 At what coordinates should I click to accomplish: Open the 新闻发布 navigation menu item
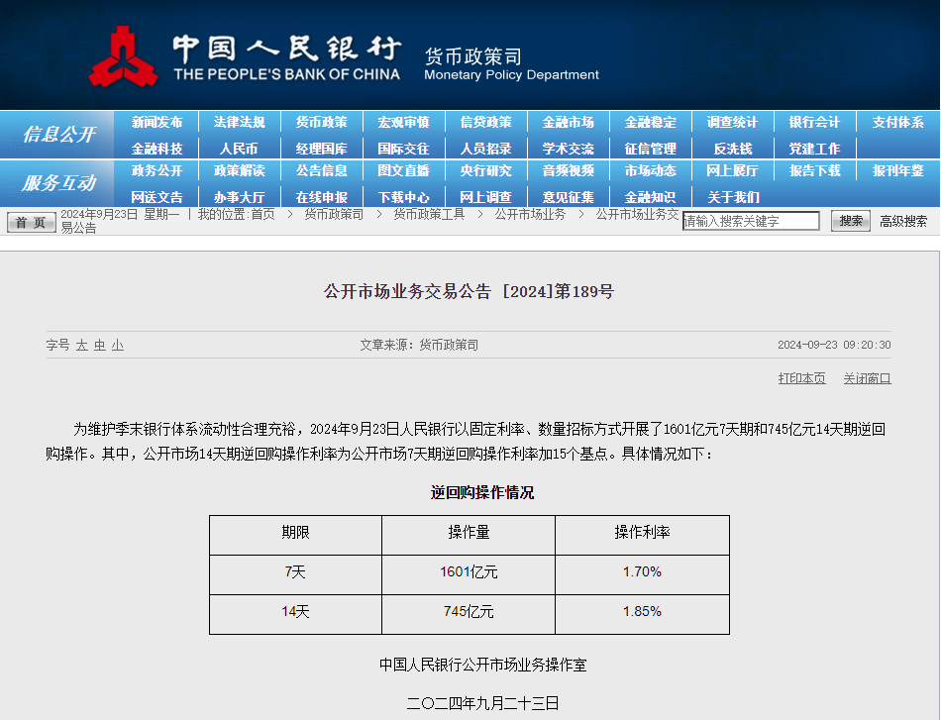point(157,122)
